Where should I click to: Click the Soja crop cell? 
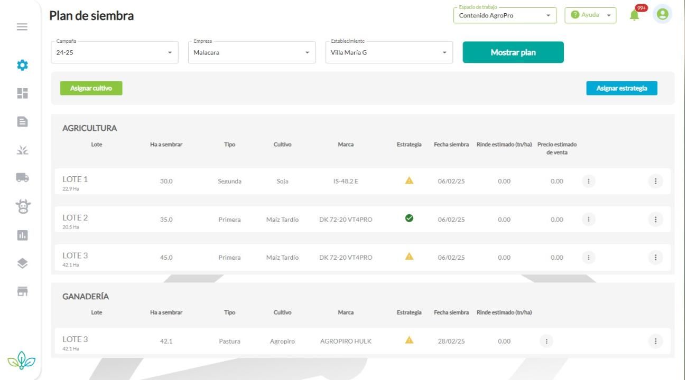coord(282,181)
